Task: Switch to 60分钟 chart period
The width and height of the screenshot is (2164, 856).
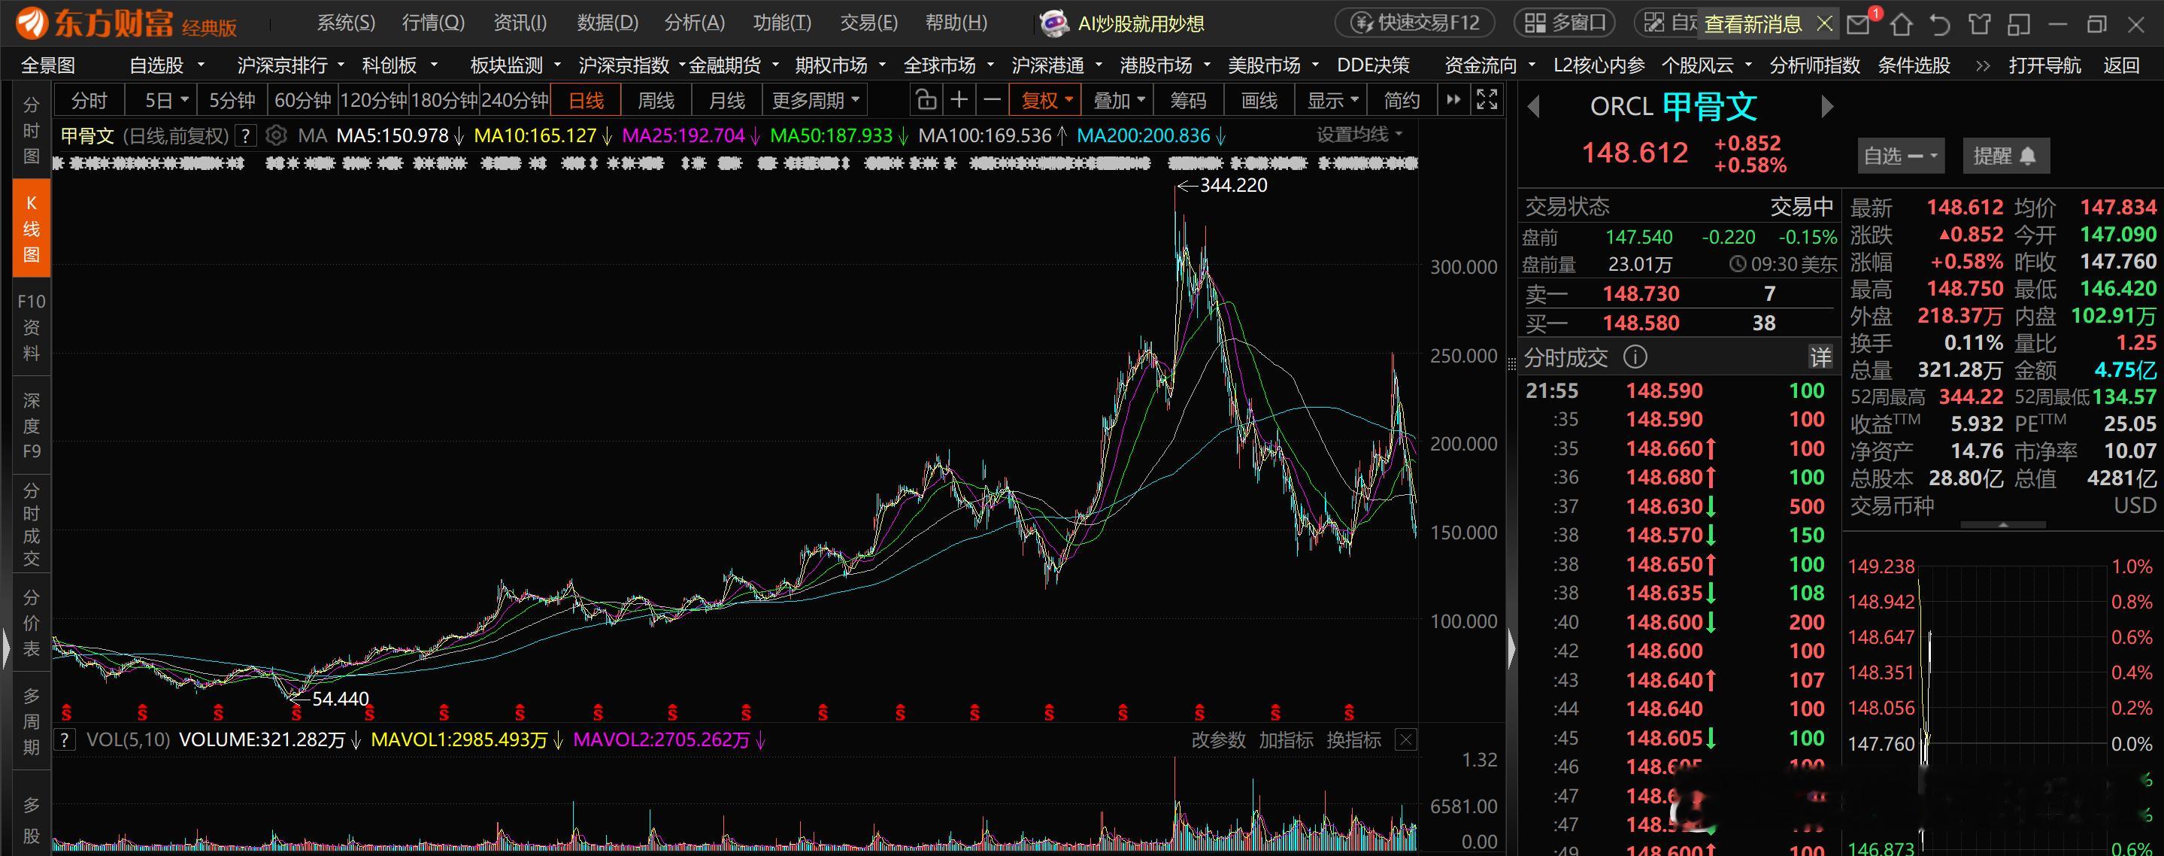Action: [x=302, y=101]
